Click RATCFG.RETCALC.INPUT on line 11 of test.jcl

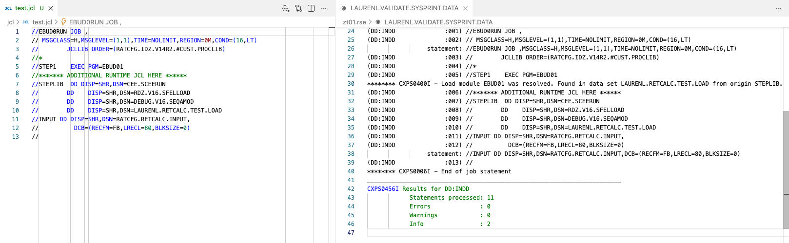tap(152, 119)
